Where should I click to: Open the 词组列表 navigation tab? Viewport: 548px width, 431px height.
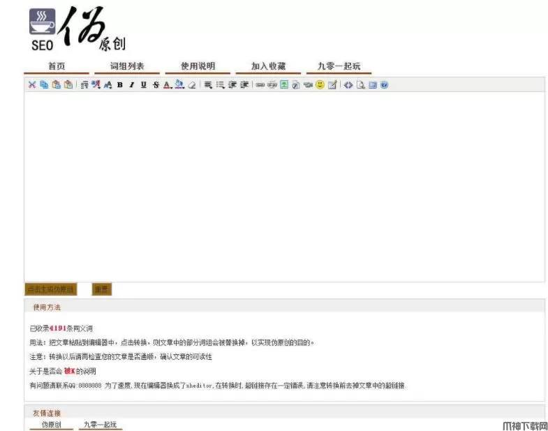[x=127, y=66]
